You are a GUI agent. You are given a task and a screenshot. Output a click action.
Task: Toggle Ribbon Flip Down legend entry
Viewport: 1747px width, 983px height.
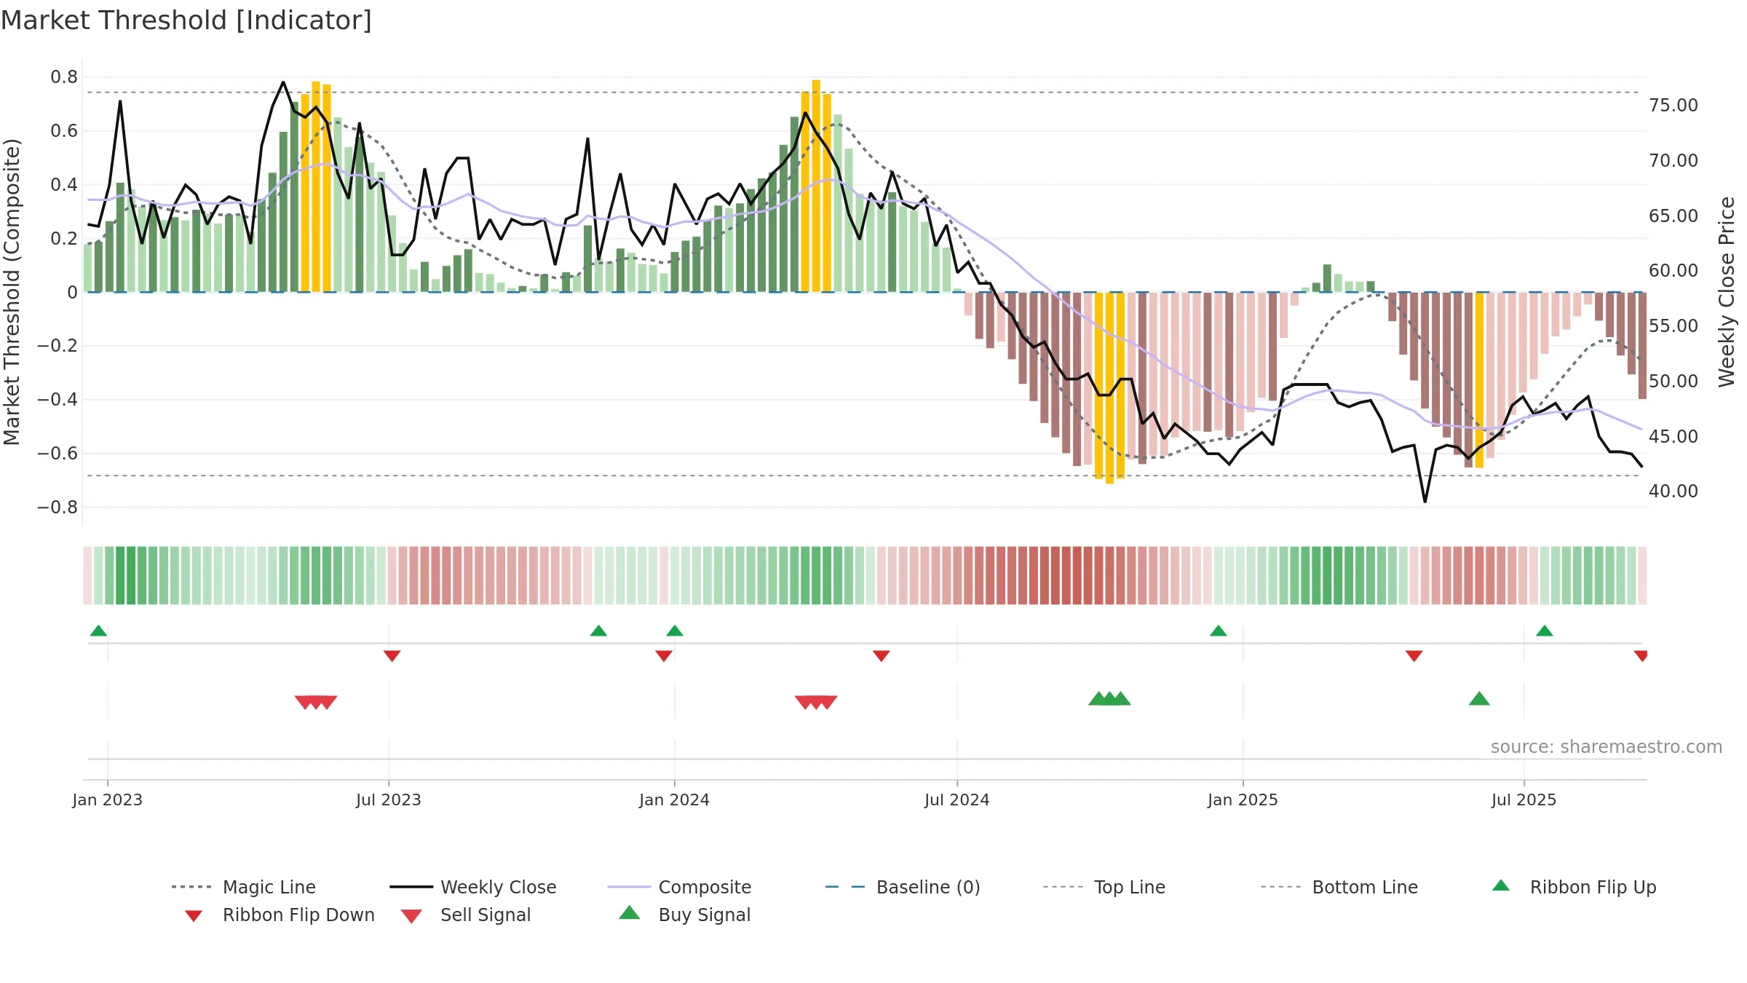[279, 915]
